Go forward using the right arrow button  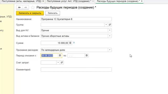(x=26, y=8)
